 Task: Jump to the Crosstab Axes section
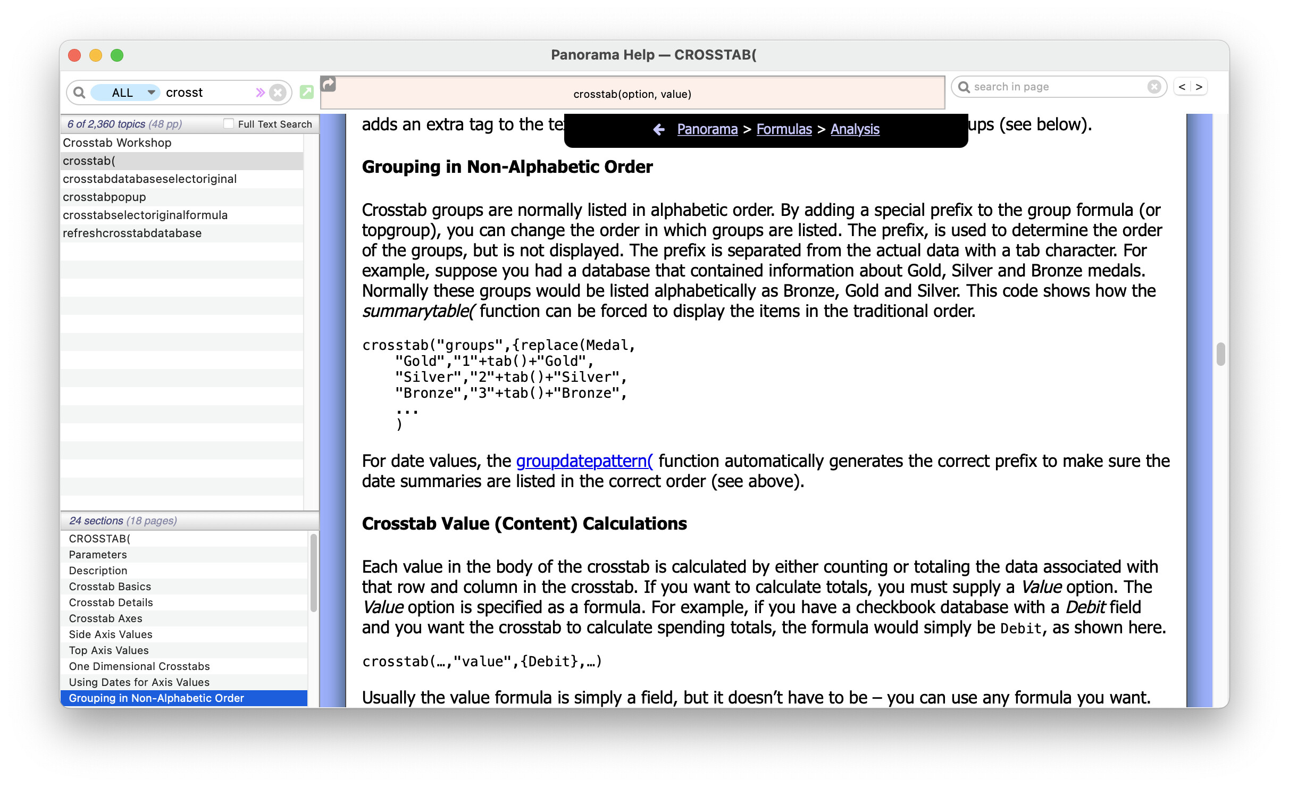(x=184, y=618)
